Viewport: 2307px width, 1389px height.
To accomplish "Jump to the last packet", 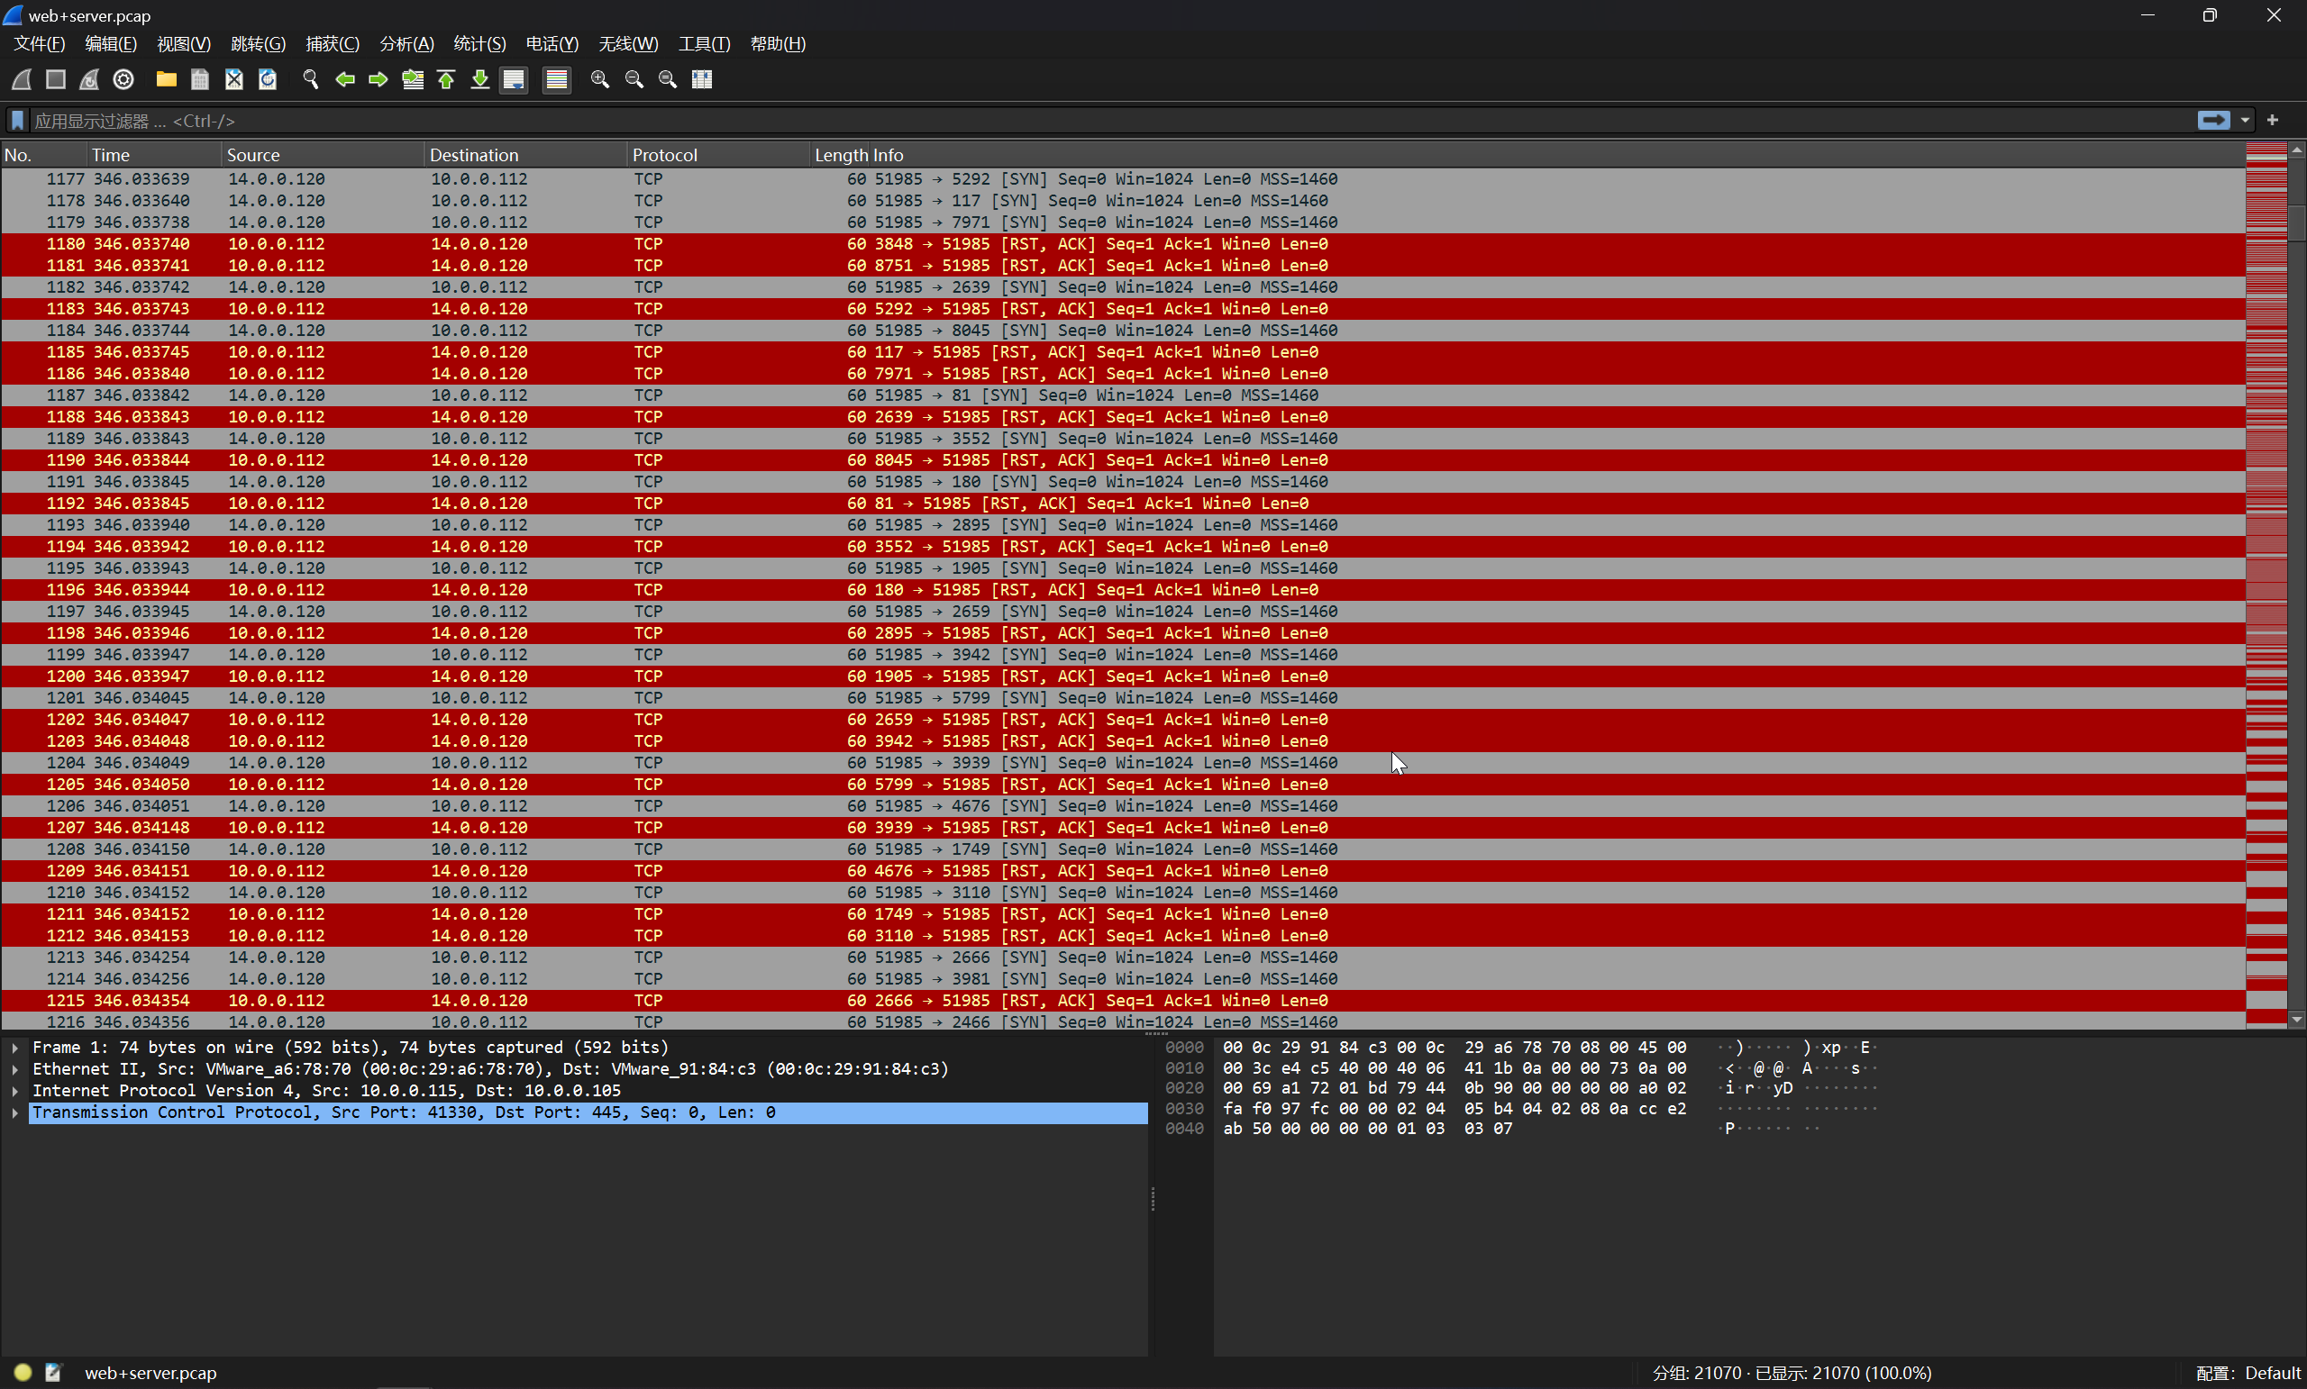I will (479, 79).
